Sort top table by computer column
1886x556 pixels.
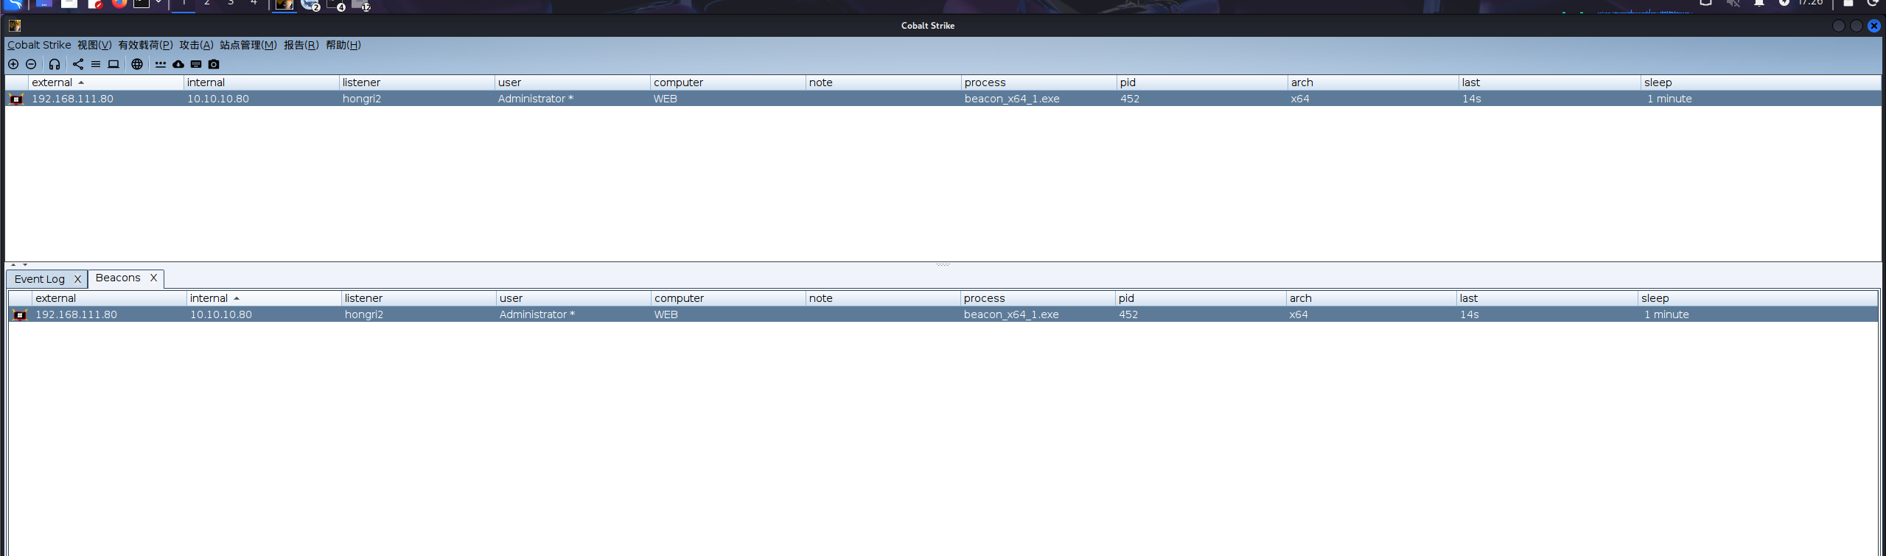[727, 82]
